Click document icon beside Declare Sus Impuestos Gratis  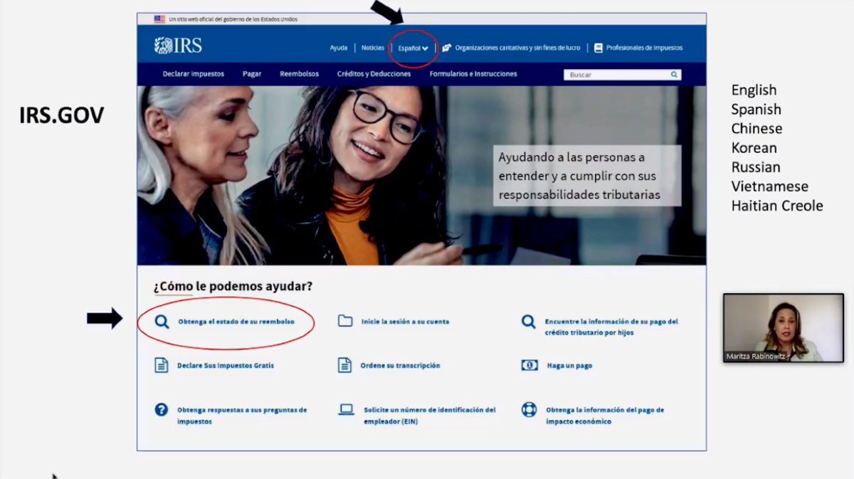(x=162, y=366)
